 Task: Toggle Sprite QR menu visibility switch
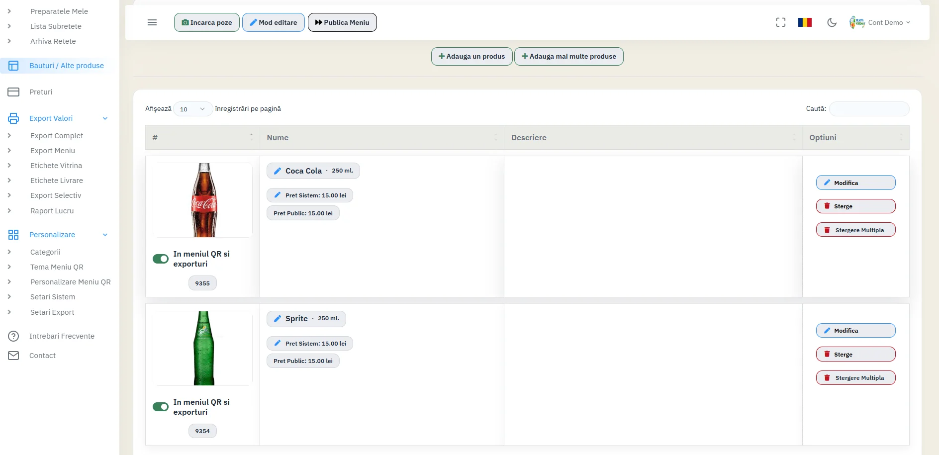[161, 407]
